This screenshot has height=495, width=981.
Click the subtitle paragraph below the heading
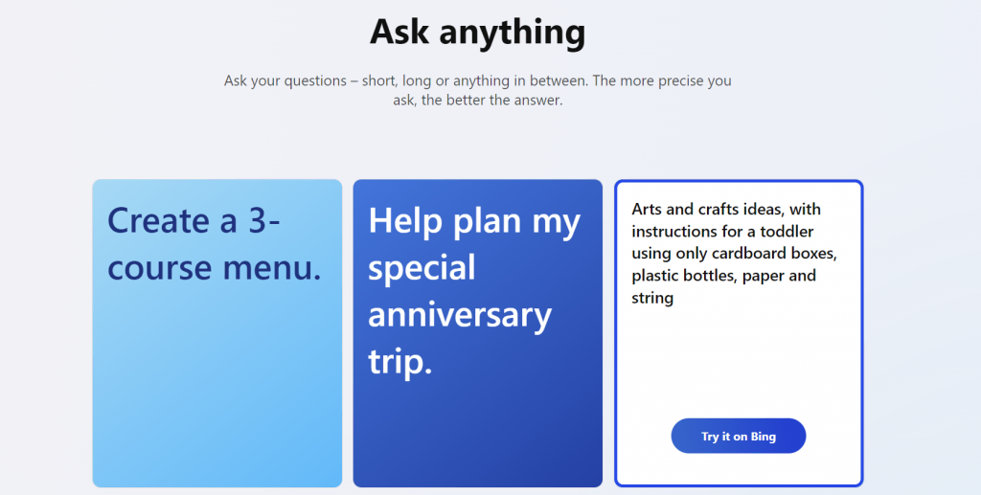pos(477,90)
